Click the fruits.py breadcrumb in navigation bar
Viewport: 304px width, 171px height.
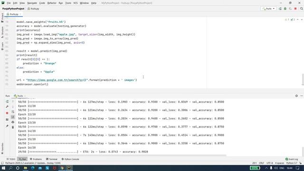[x=33, y=9]
